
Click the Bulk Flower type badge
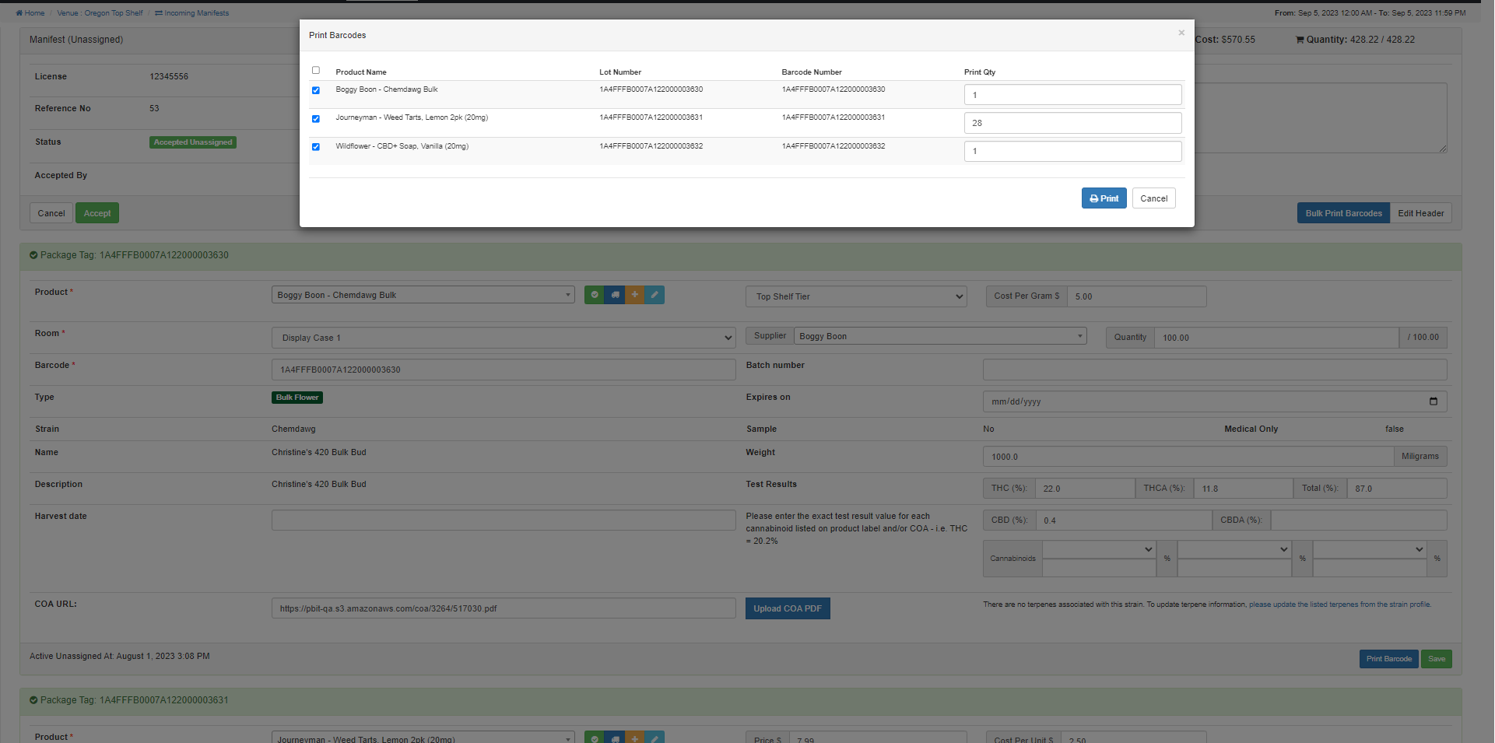(297, 398)
